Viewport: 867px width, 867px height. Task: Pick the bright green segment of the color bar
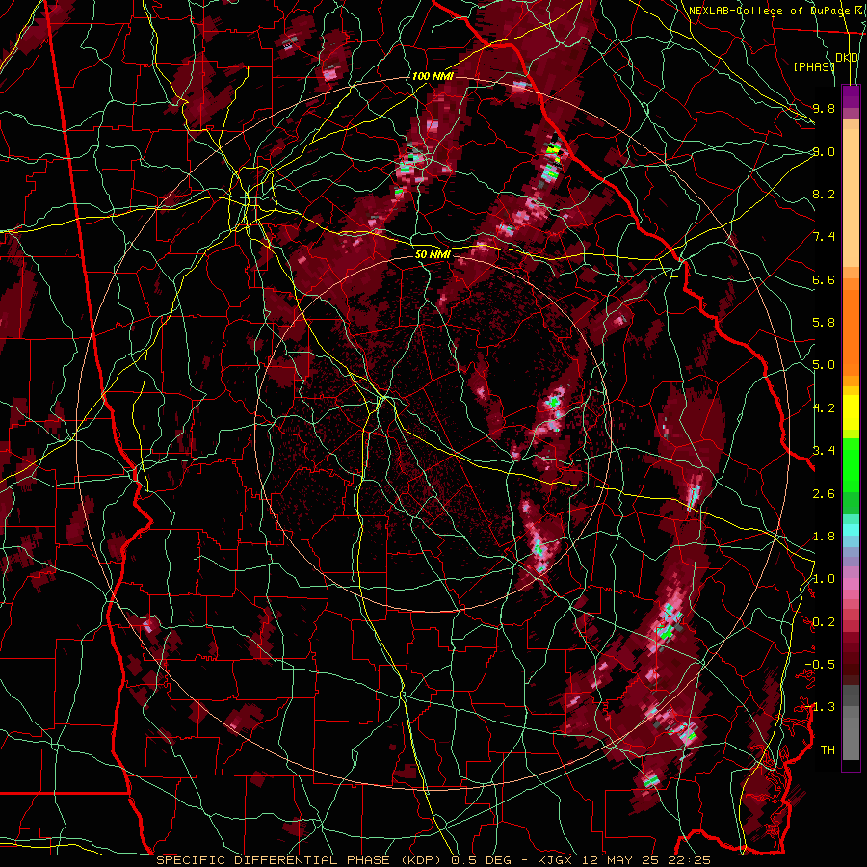851,464
